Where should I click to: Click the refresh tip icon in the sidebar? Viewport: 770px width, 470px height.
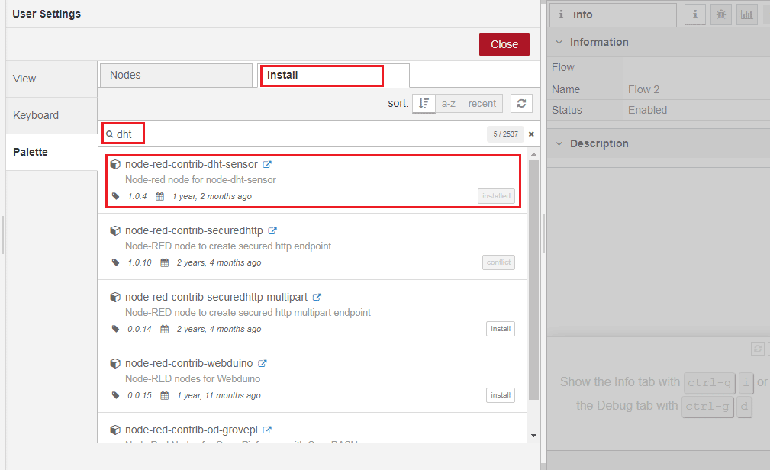click(x=757, y=349)
